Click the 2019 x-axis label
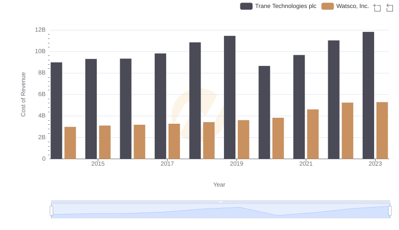Viewport: 399px width, 230px height. [x=236, y=164]
